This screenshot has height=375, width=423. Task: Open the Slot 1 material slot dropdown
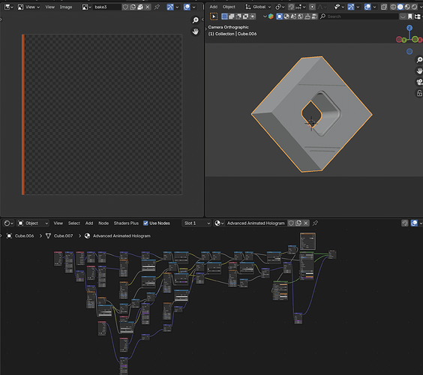point(196,223)
